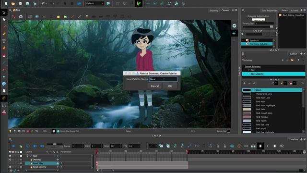Screen dimensions: 307x173
Task: Collapse the Palettes section triangle
Action: 243,60
